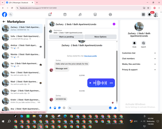Click the 3859009186 message bubble

tap(61, 99)
